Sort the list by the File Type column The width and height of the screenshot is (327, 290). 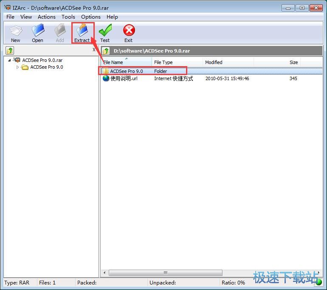pos(178,62)
